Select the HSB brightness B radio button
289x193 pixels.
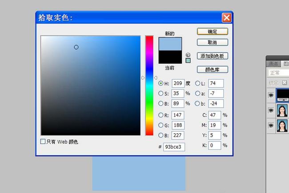click(x=161, y=104)
